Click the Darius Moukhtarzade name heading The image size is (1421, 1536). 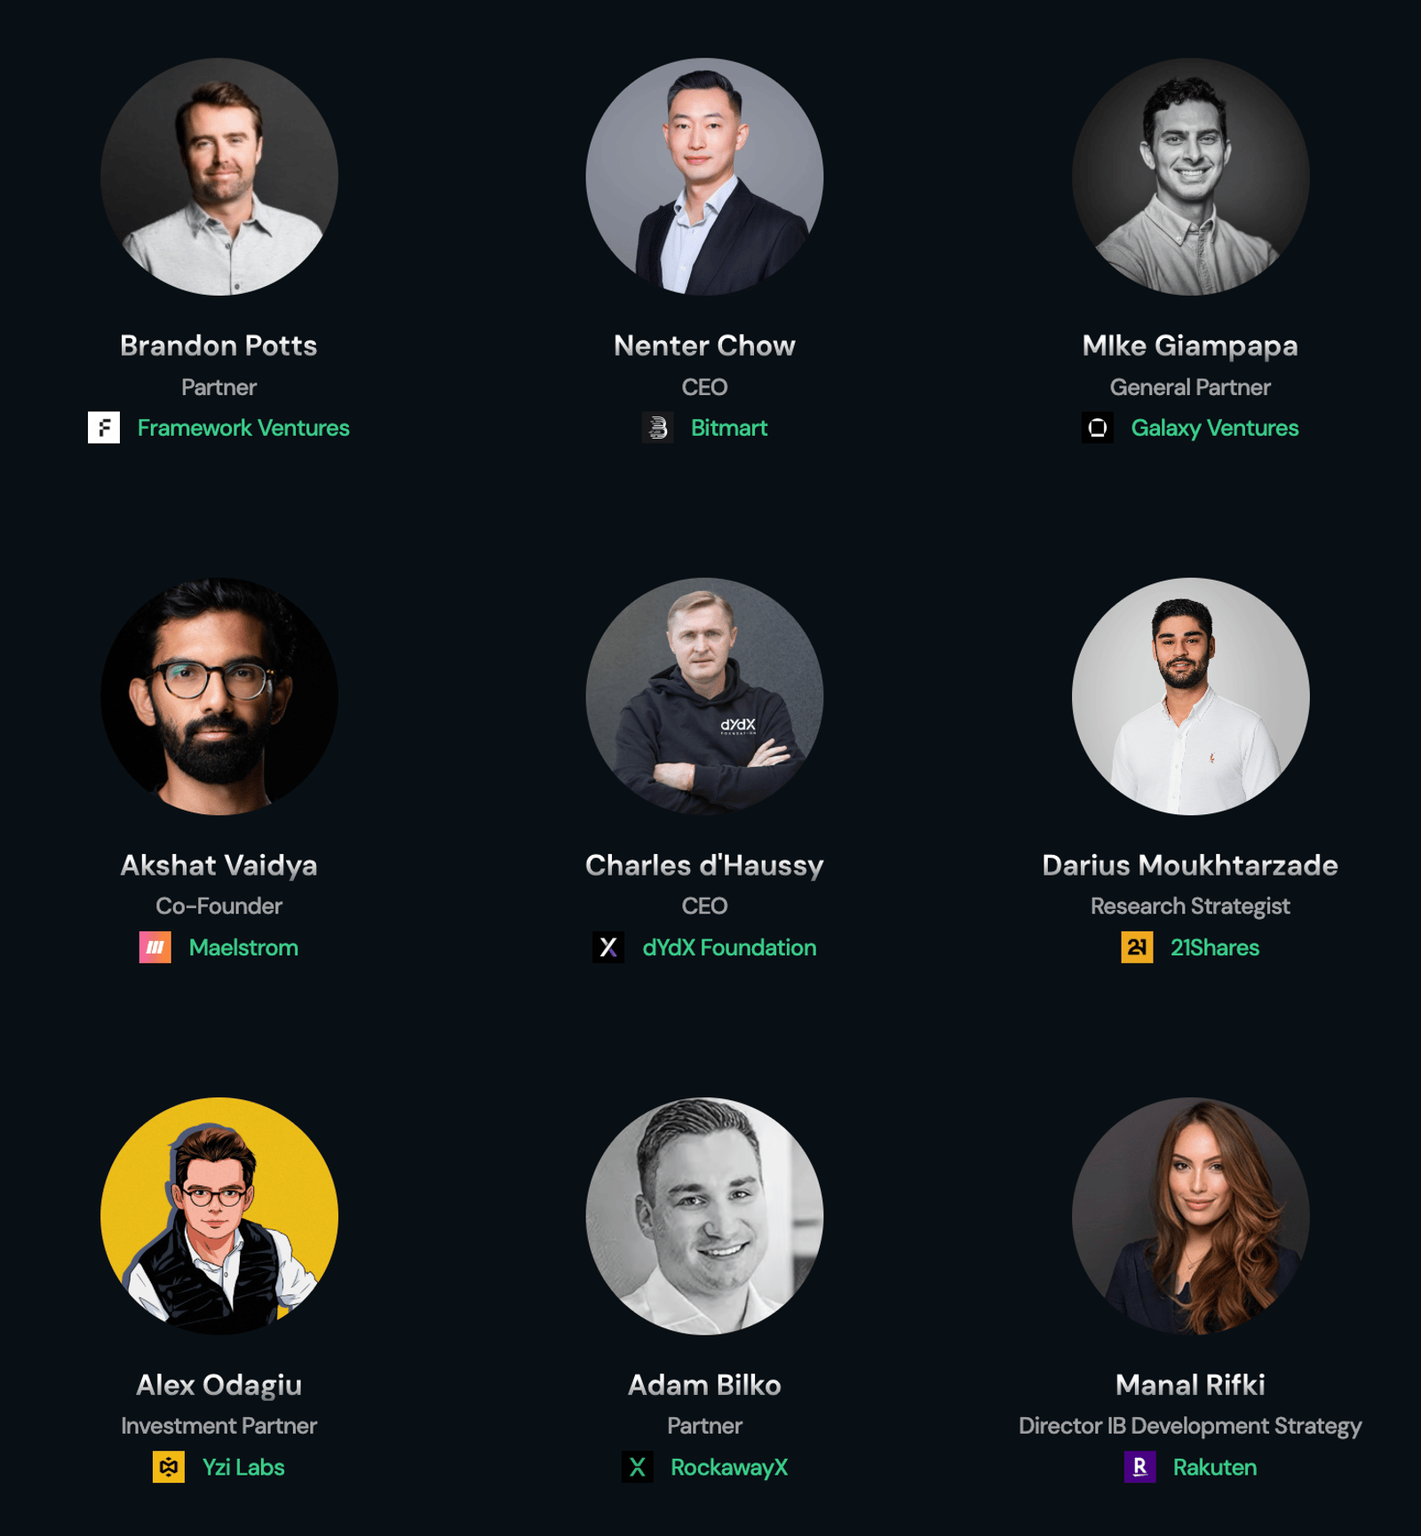[1190, 865]
